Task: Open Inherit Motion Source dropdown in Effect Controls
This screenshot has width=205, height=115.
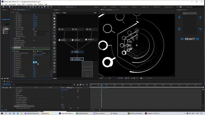Action: tap(45, 53)
